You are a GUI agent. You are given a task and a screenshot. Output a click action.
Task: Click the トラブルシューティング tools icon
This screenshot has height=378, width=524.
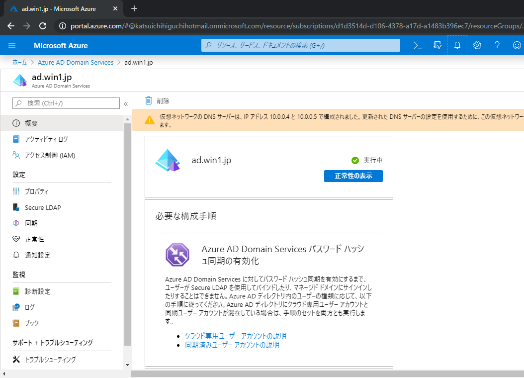[16, 359]
